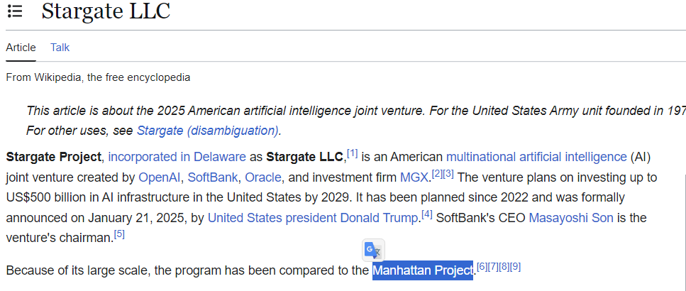
Task: Open the Donald Trump link
Action: 378,218
